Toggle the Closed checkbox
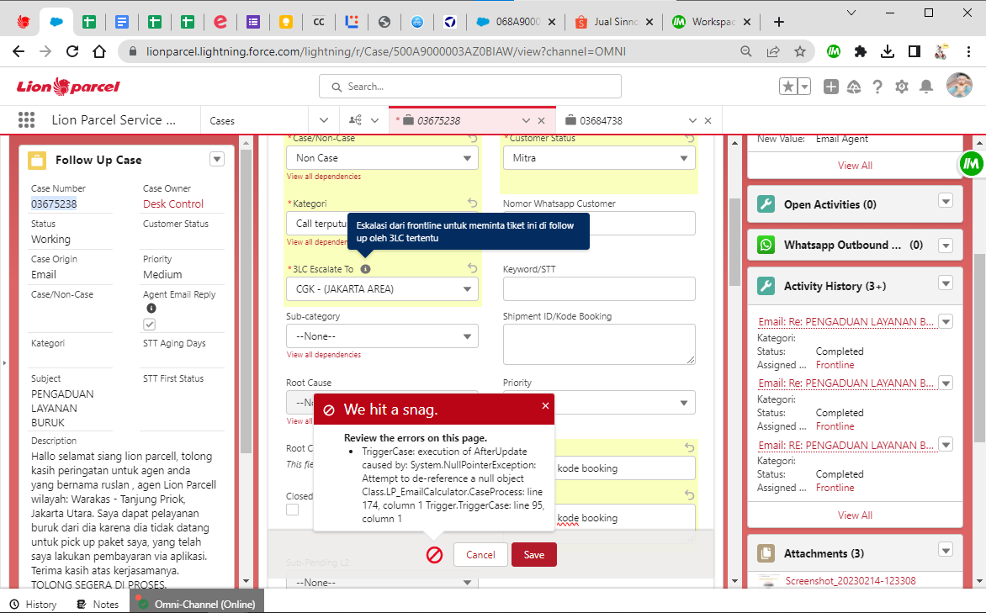 tap(293, 510)
